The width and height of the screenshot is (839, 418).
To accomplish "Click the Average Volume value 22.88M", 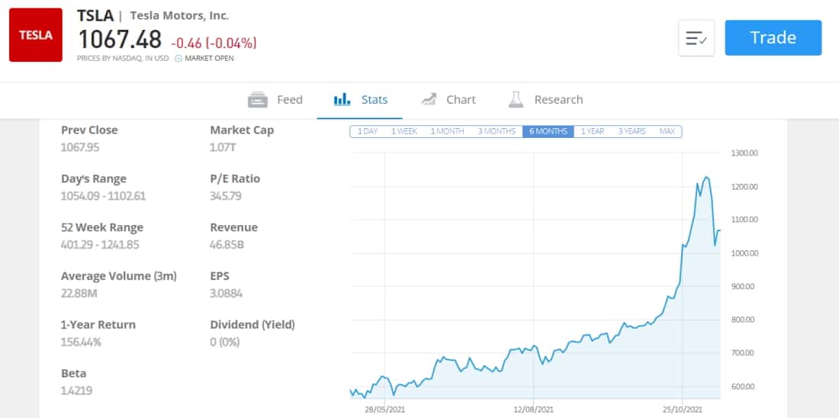I will coord(79,294).
